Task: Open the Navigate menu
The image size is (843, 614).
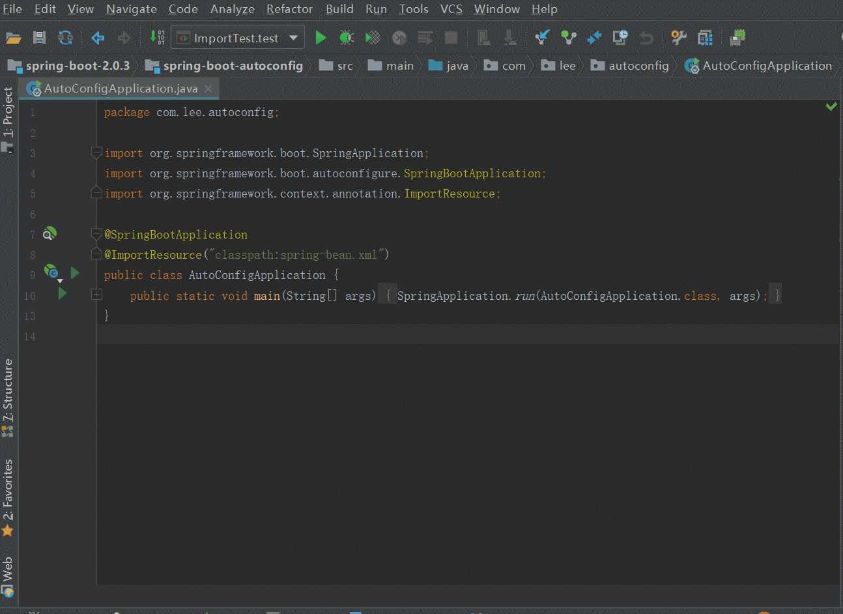Action: (132, 9)
